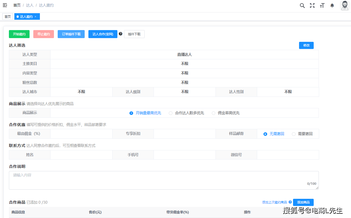Viewport: 351px width, 218px height.
Task: Click the 插件下载 button
Action: click(x=134, y=34)
